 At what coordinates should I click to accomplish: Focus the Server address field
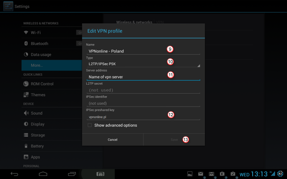(143, 77)
